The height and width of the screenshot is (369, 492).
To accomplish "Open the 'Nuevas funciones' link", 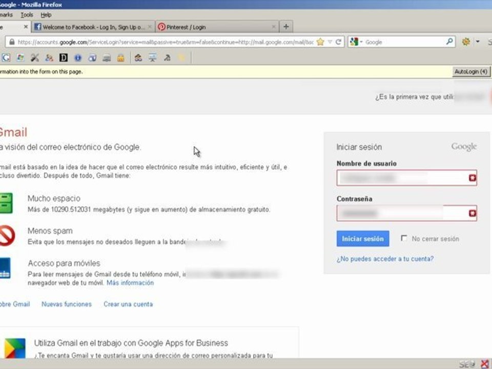I will coord(67,304).
